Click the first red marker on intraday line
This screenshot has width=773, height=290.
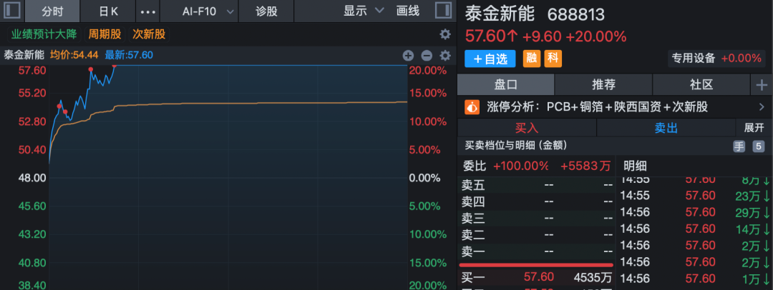click(x=59, y=106)
